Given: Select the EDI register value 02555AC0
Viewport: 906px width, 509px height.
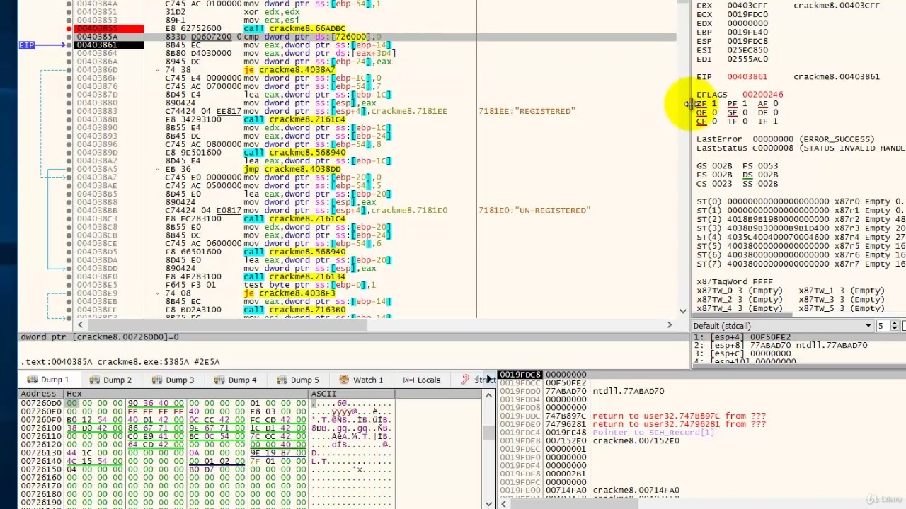Looking at the screenshot, I should point(747,59).
